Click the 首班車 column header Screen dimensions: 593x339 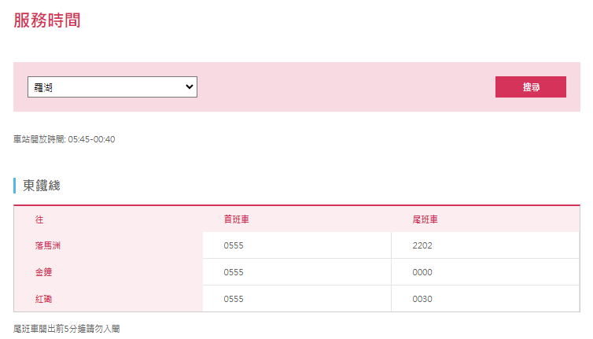tap(237, 219)
